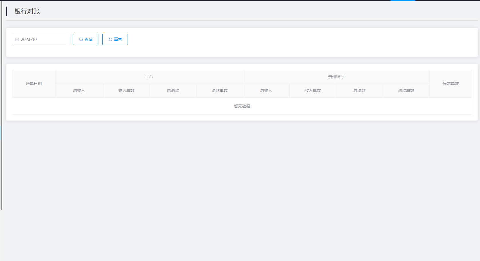Click the magnifier icon on the 查询 button

81,39
